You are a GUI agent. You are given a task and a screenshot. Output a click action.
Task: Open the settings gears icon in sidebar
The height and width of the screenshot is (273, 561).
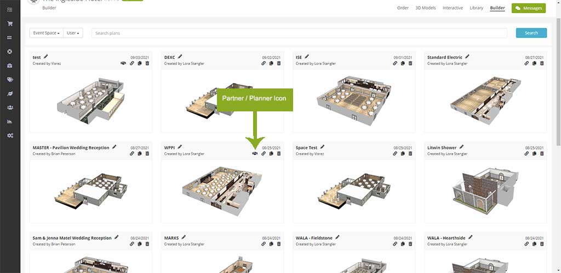coord(10,135)
